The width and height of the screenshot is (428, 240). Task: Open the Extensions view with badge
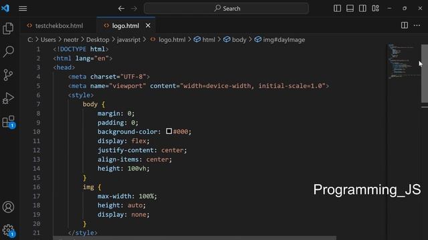pyautogui.click(x=9, y=121)
